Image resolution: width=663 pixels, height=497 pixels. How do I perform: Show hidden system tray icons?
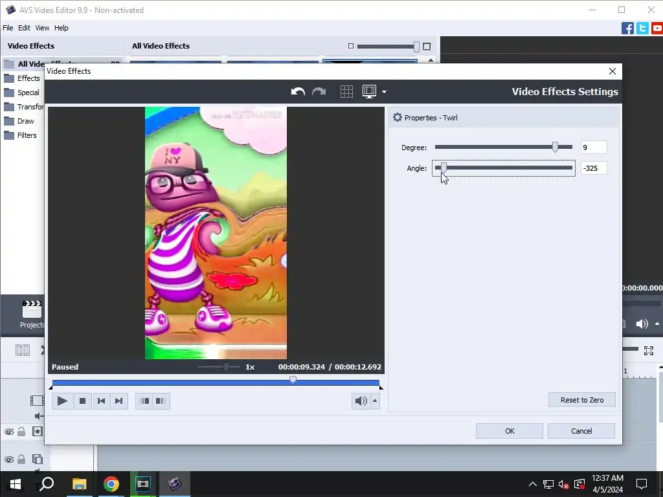[532, 484]
